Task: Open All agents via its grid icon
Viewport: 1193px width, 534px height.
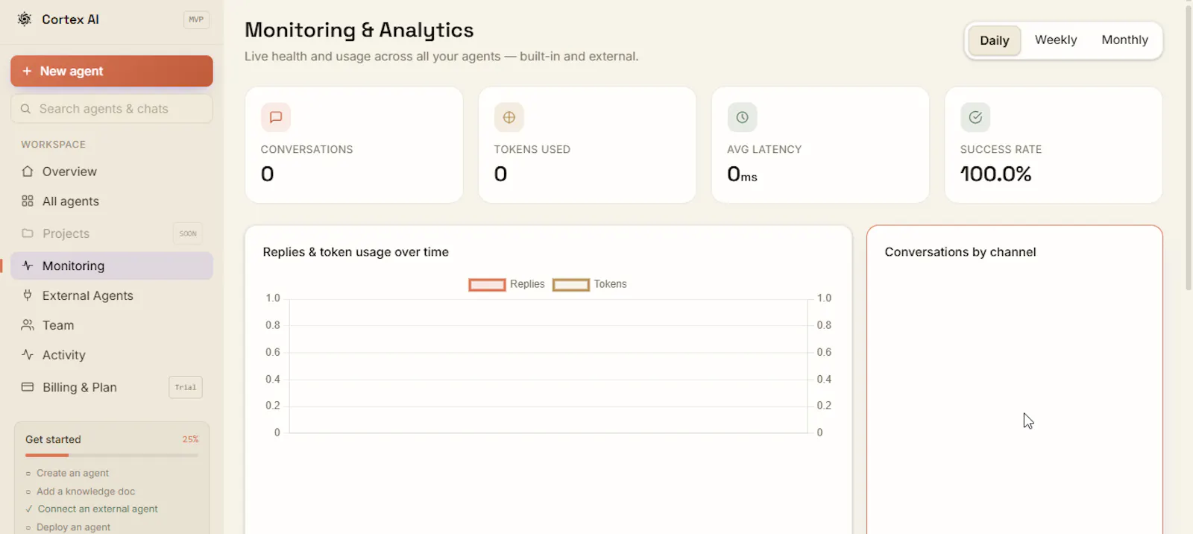Action: (28, 201)
